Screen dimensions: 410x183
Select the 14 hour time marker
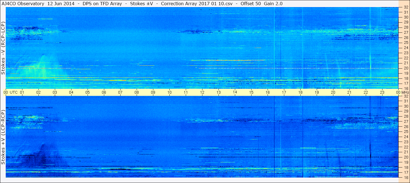235,92
